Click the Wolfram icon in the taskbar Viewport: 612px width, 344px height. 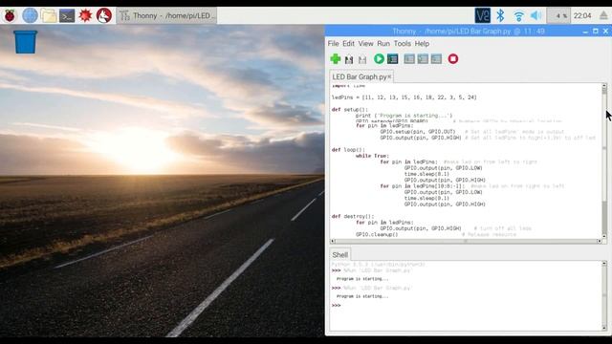tap(104, 15)
